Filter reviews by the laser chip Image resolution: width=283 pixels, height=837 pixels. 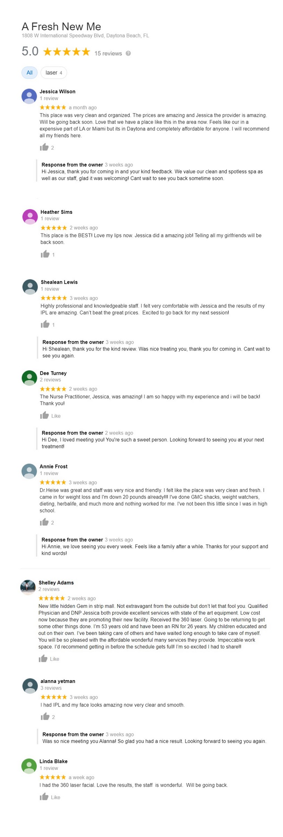[53, 73]
